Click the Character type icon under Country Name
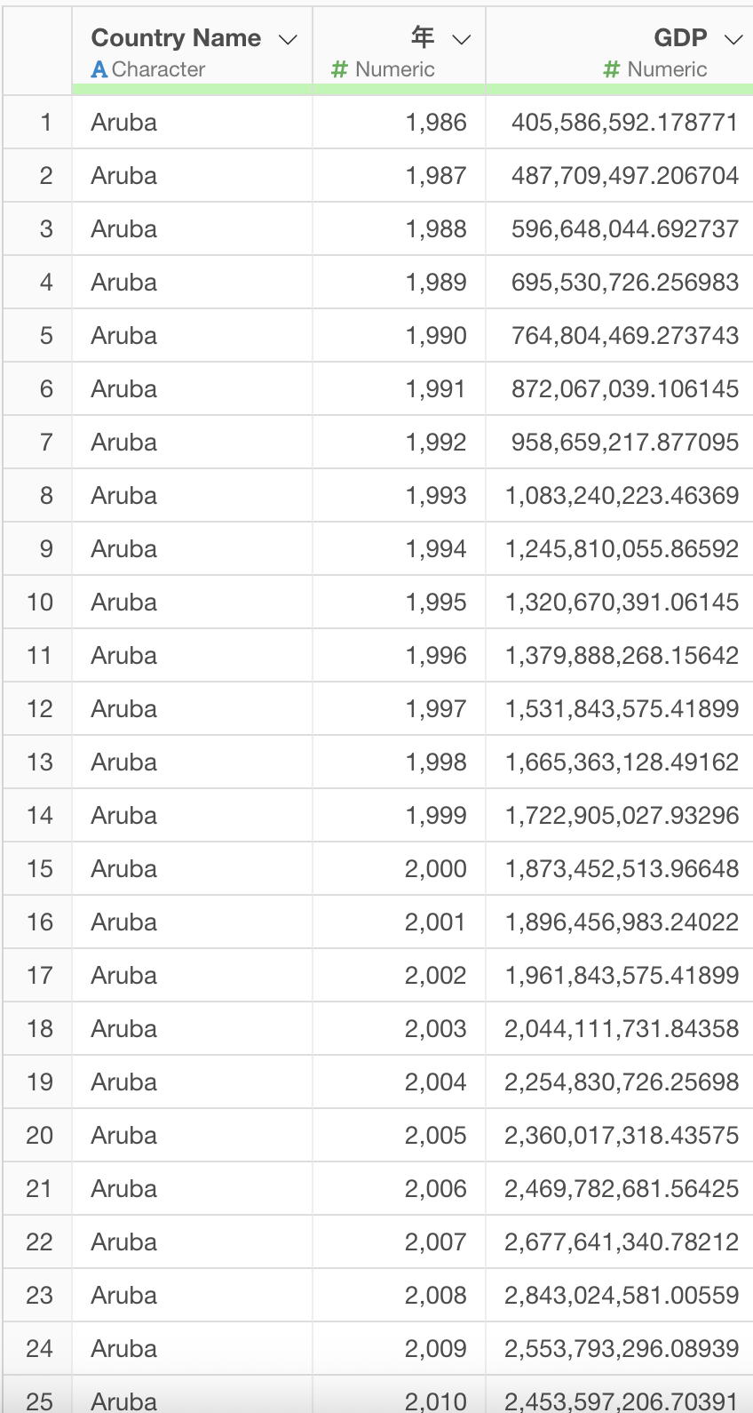753x1413 pixels. click(x=99, y=69)
